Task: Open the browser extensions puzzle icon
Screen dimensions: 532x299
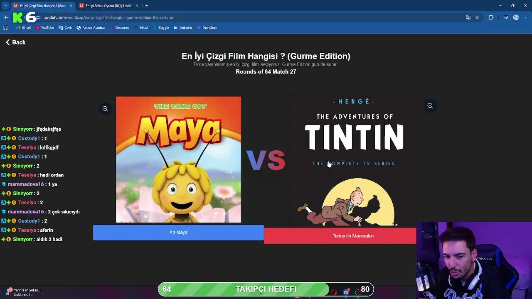Action: pyautogui.click(x=491, y=17)
